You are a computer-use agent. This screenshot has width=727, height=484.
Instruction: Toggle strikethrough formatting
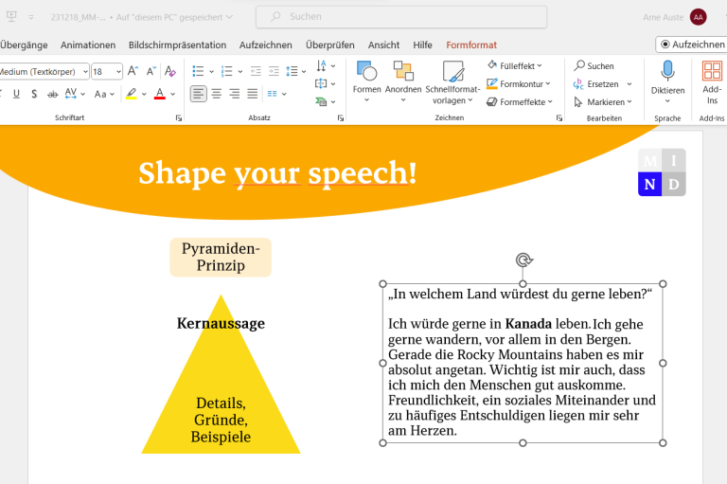point(52,94)
